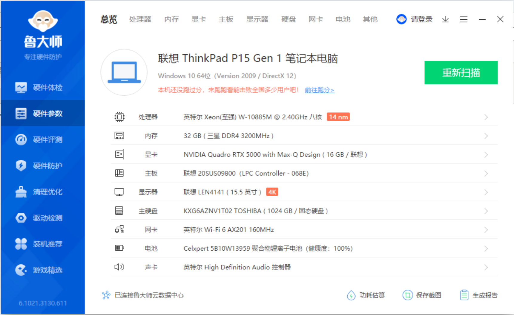Switch to the 处理器 tab

click(x=140, y=19)
